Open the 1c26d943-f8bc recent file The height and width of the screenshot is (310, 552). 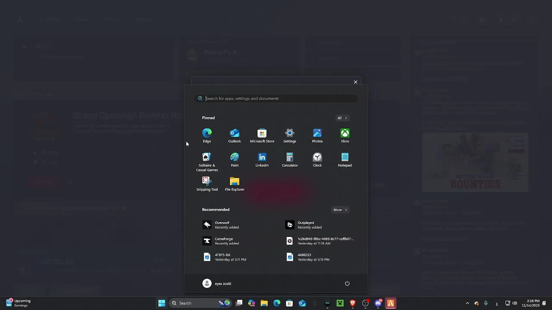tap(319, 241)
